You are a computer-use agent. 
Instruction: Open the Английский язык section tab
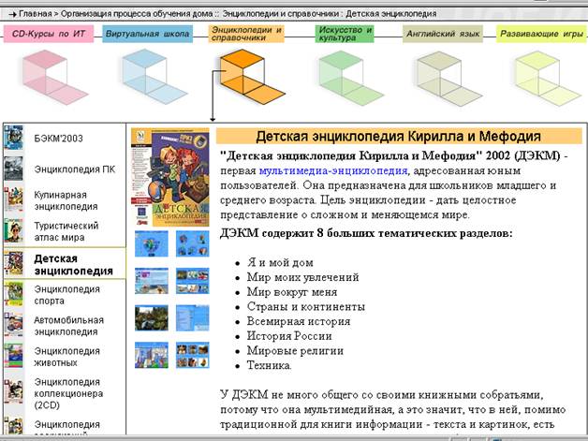click(x=443, y=34)
